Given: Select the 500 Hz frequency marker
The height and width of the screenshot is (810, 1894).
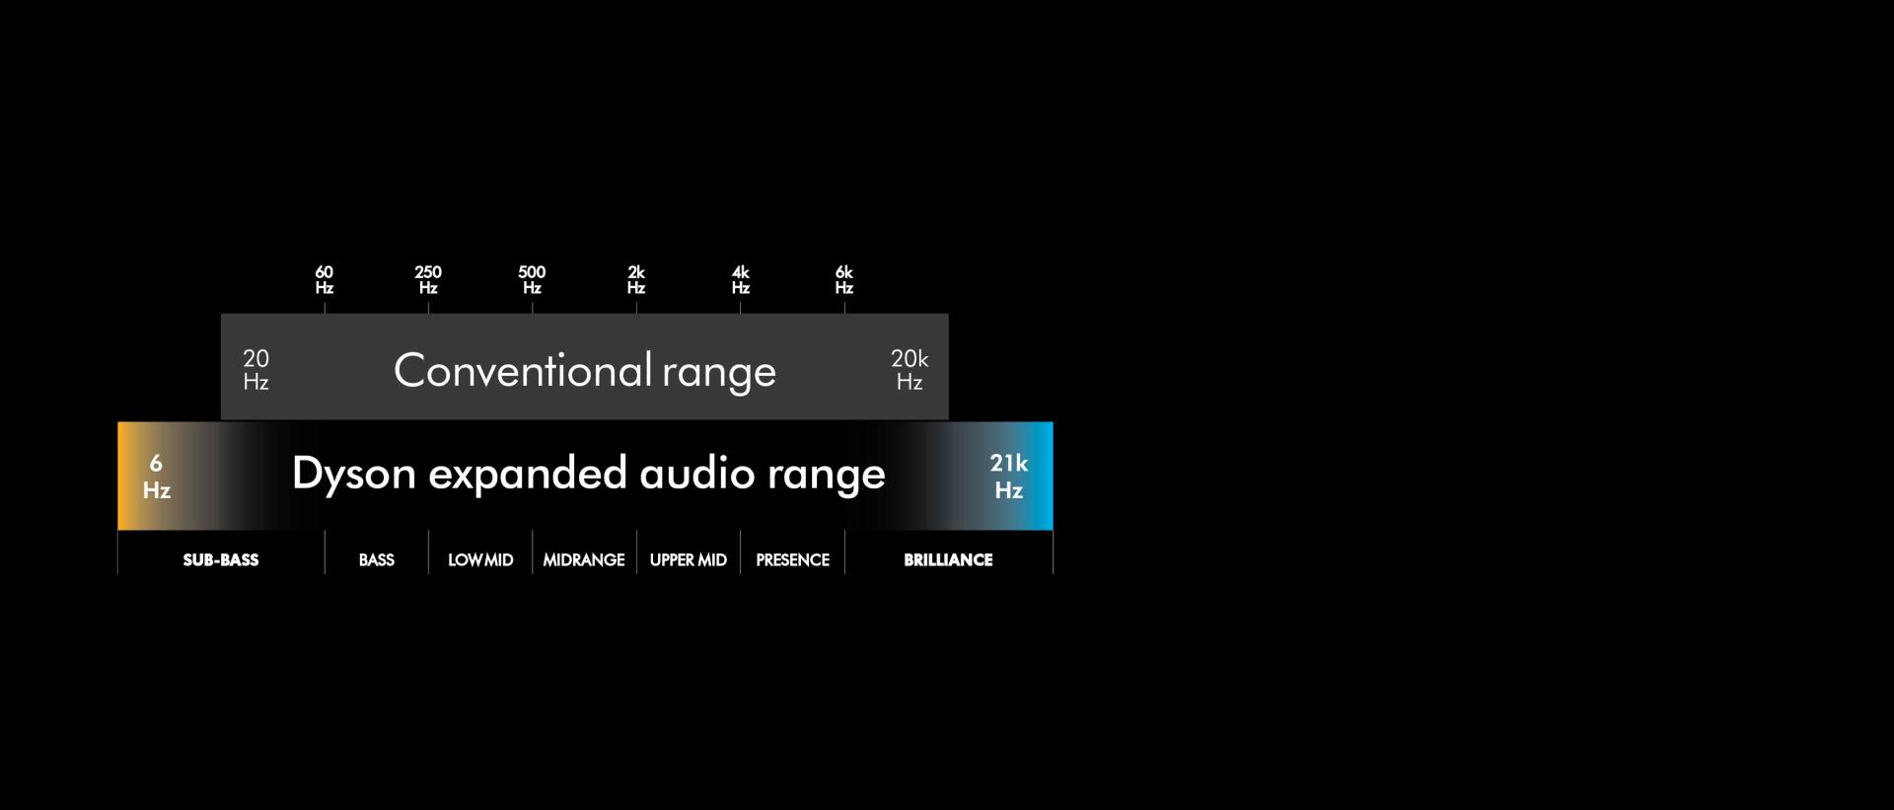Looking at the screenshot, I should coord(532,279).
